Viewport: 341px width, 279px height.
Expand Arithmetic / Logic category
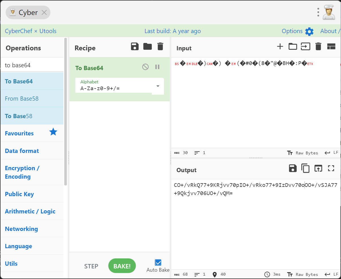(32, 211)
